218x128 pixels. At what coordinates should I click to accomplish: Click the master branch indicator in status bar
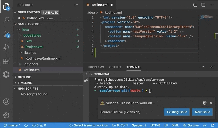(12, 125)
